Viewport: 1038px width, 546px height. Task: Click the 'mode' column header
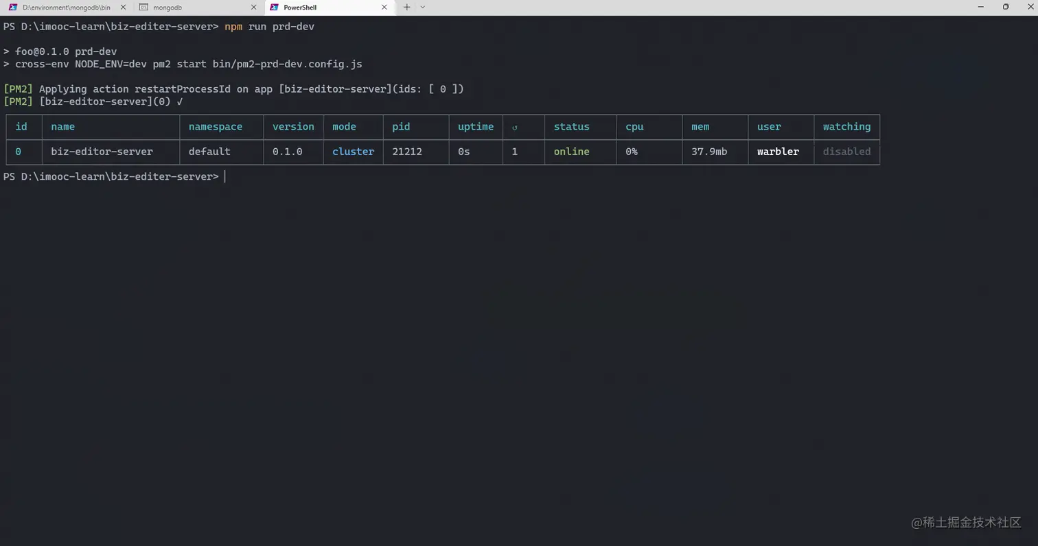click(344, 127)
